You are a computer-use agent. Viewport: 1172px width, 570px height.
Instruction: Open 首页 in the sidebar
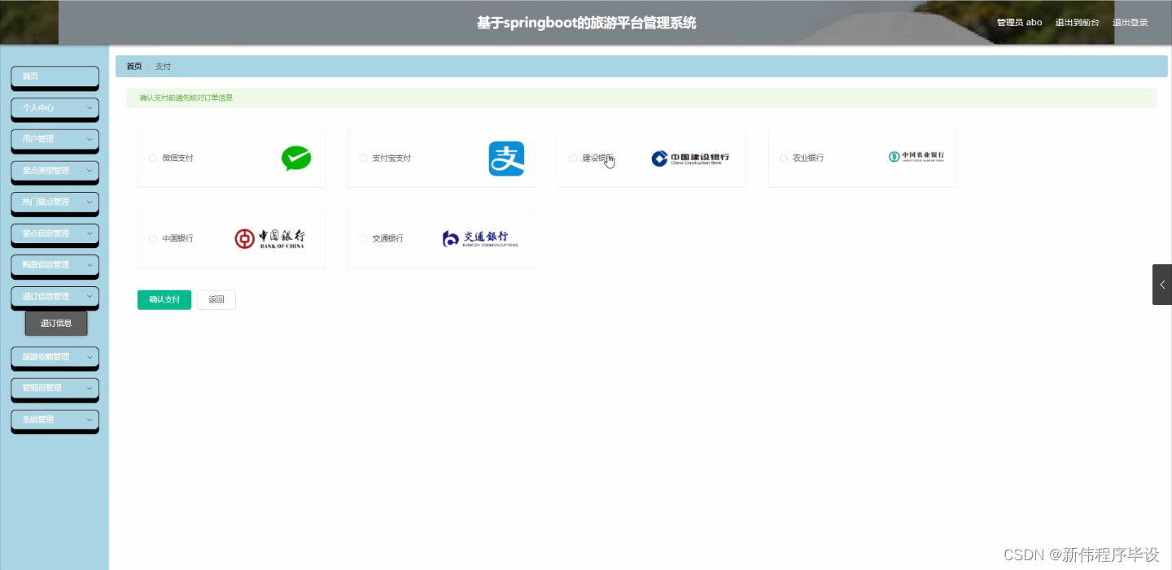point(55,76)
